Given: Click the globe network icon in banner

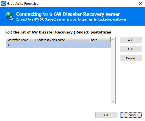Looking at the screenshot, I should [x=9, y=16].
